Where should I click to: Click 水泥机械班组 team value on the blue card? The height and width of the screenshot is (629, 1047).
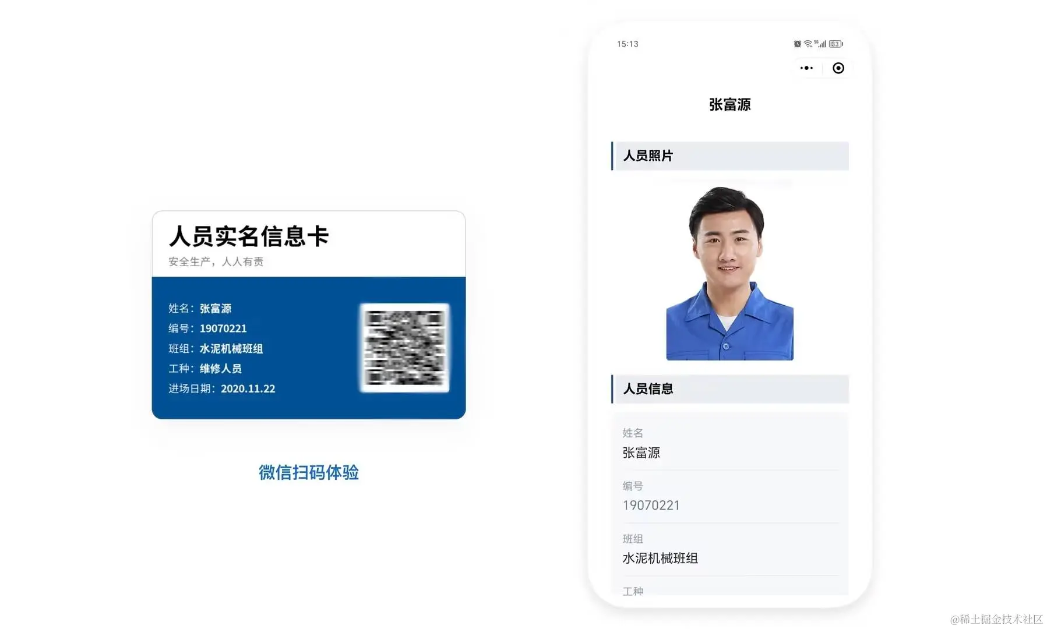coord(231,349)
